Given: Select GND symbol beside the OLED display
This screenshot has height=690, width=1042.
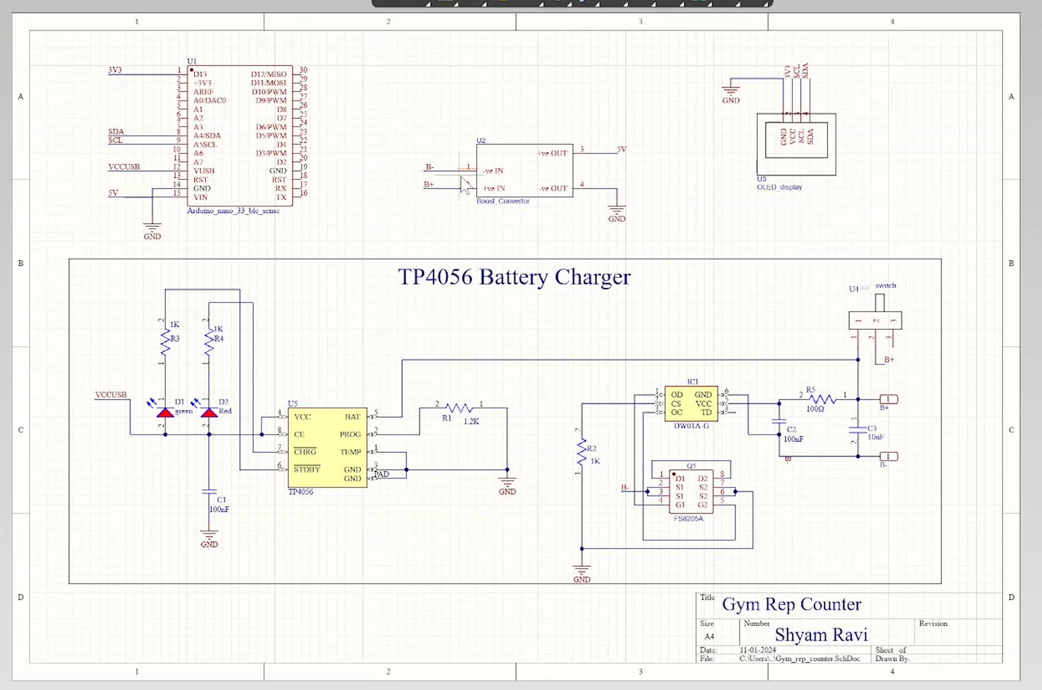Looking at the screenshot, I should tap(731, 95).
